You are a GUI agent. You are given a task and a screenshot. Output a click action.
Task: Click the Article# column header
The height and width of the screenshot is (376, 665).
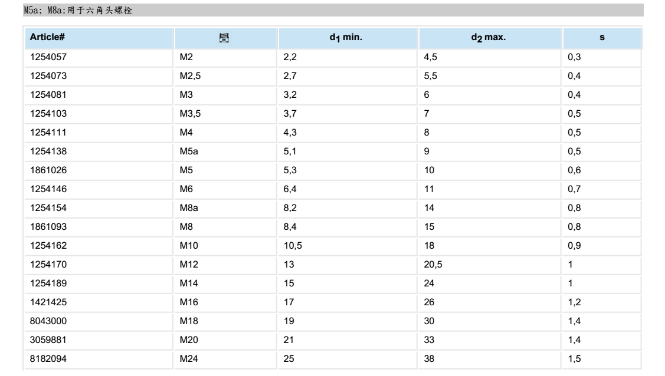tap(47, 38)
